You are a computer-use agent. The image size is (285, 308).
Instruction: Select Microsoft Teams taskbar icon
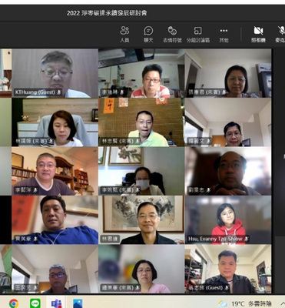point(56,303)
